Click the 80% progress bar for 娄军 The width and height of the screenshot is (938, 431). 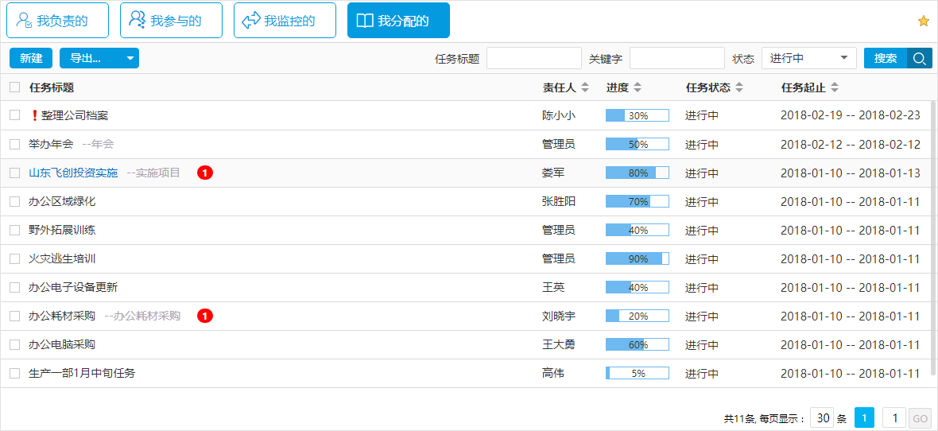click(x=637, y=173)
